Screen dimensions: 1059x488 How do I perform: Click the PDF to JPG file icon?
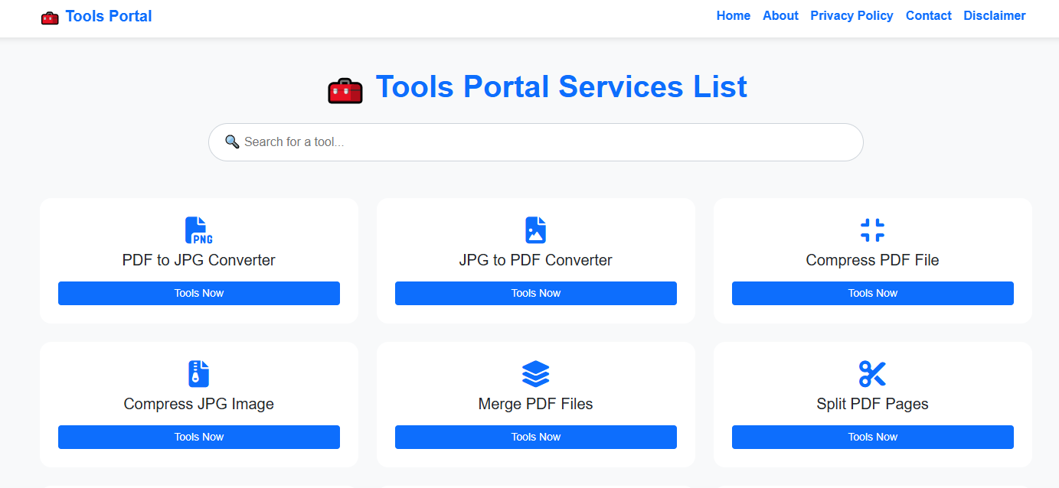click(198, 230)
